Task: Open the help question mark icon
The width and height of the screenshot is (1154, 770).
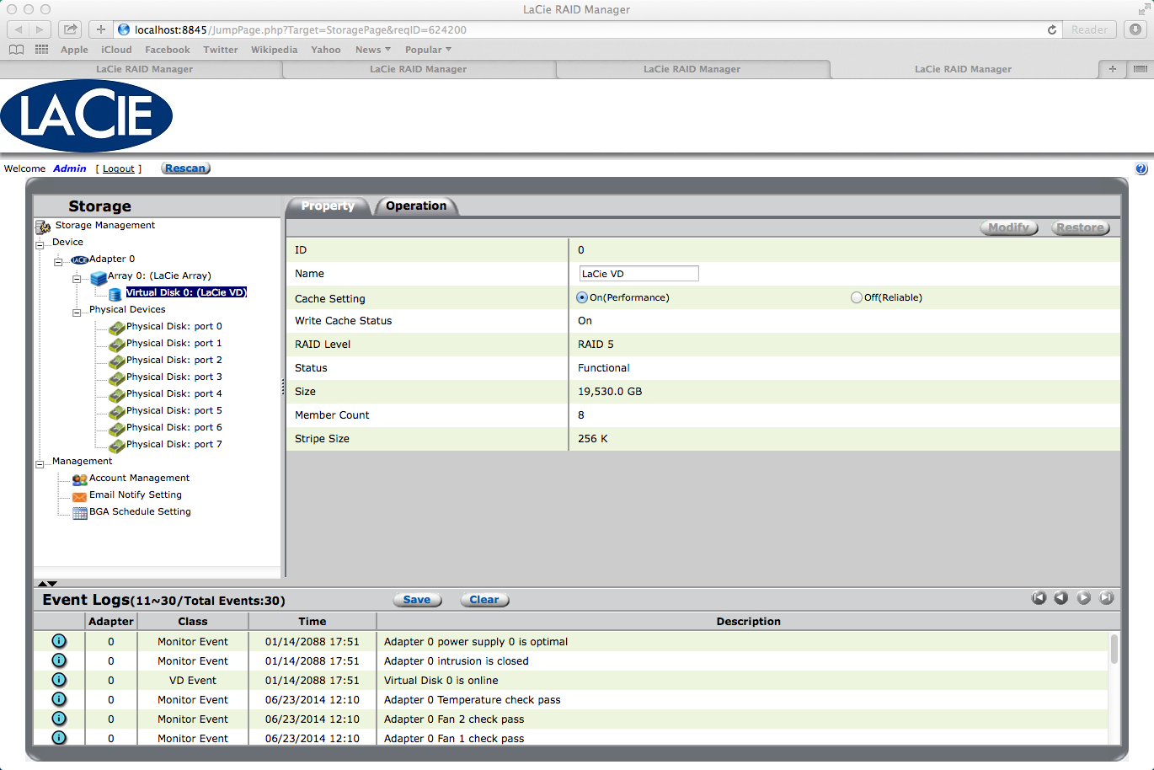Action: [1141, 168]
